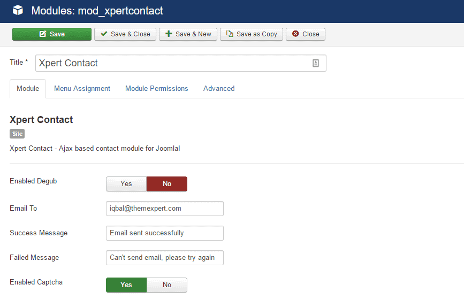Enable Captcha with the Yes option
464x300 pixels.
(126, 285)
